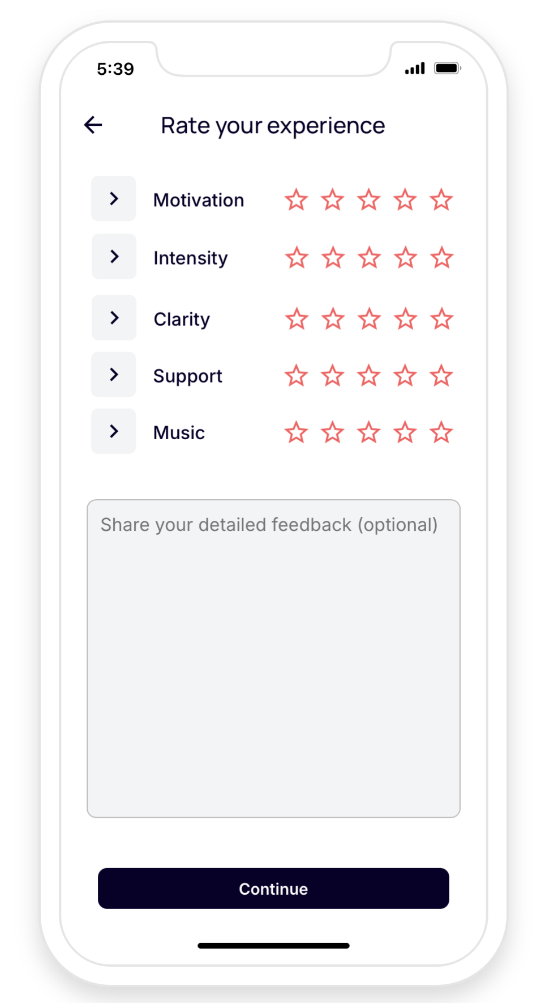Set Clarity rating to two stars
The image size is (558, 1003).
click(333, 319)
